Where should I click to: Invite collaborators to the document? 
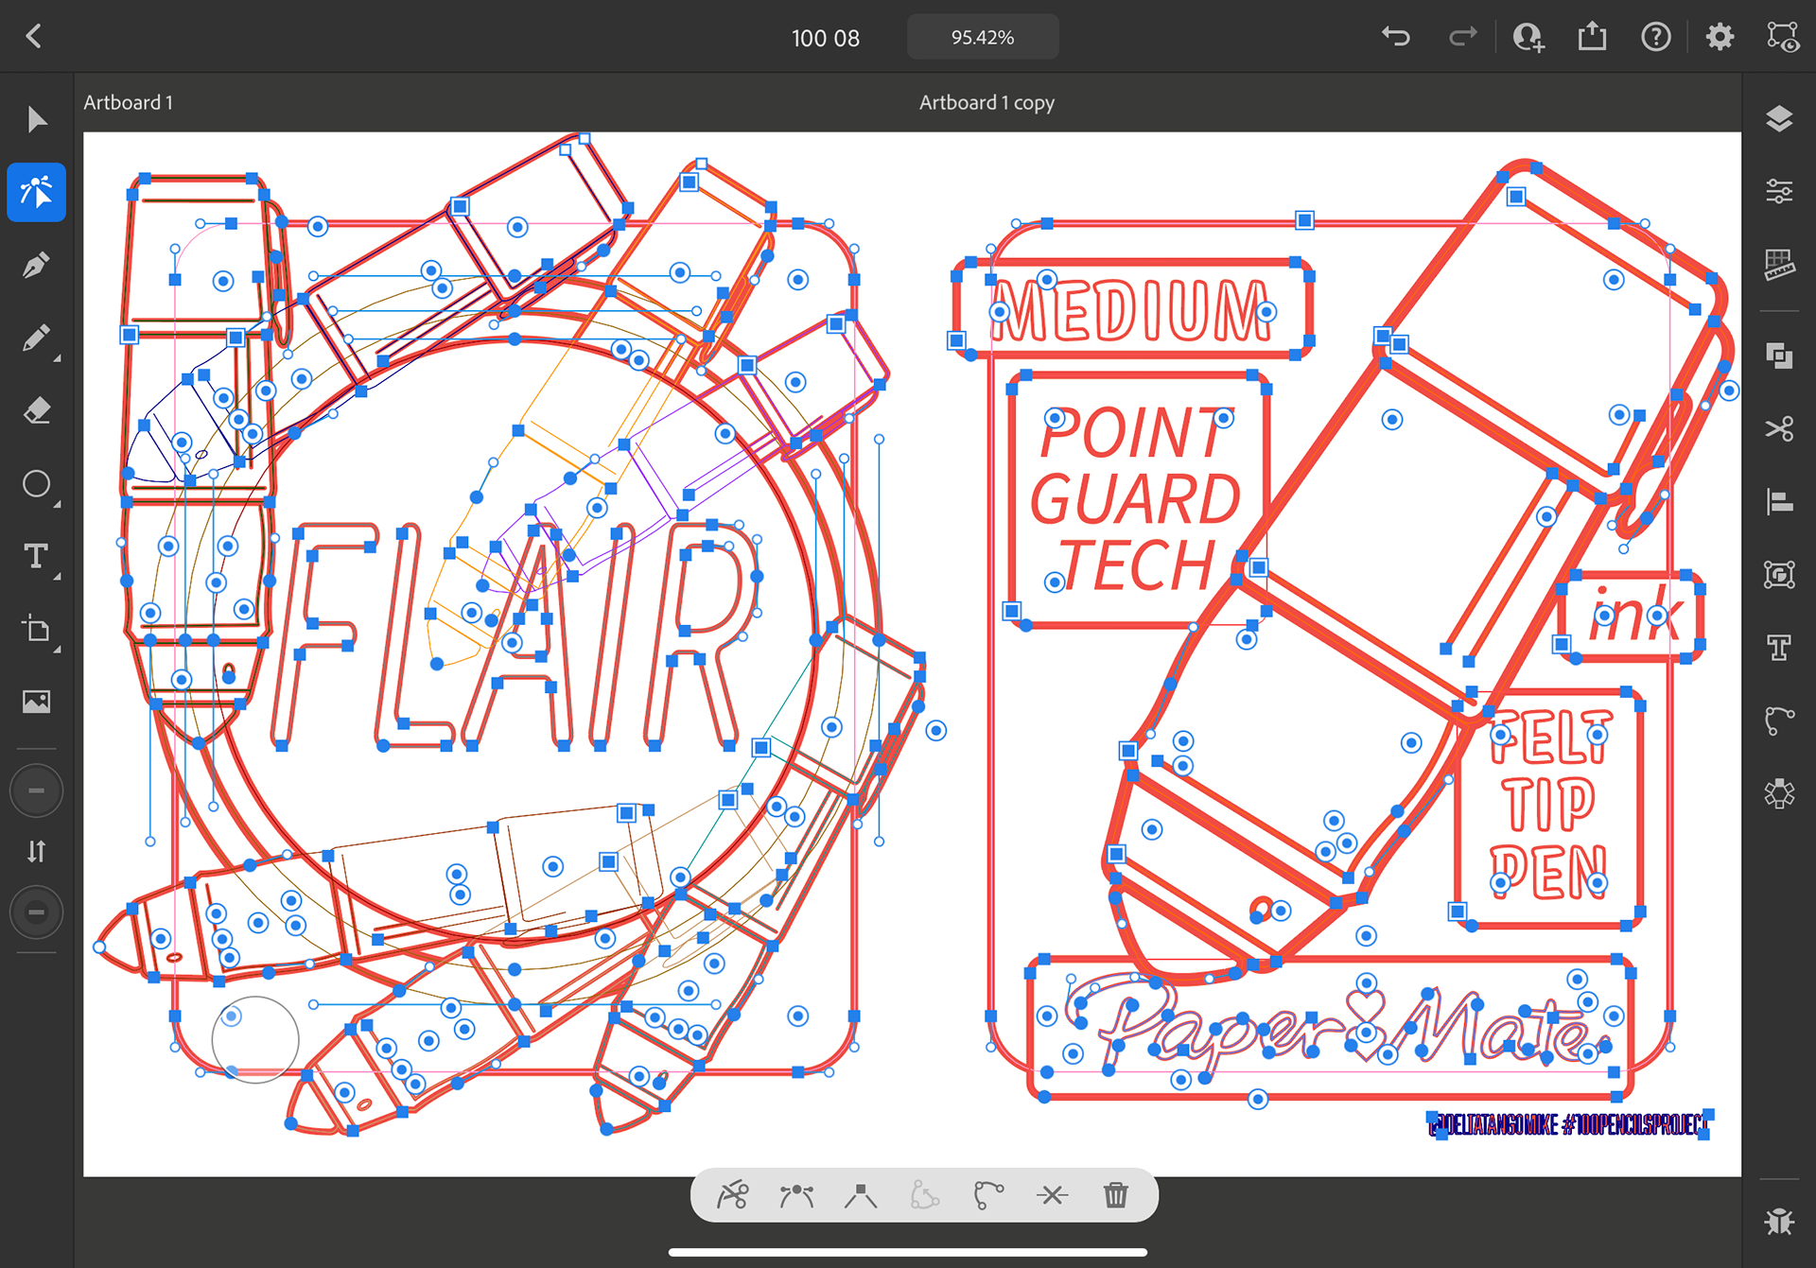click(1528, 37)
